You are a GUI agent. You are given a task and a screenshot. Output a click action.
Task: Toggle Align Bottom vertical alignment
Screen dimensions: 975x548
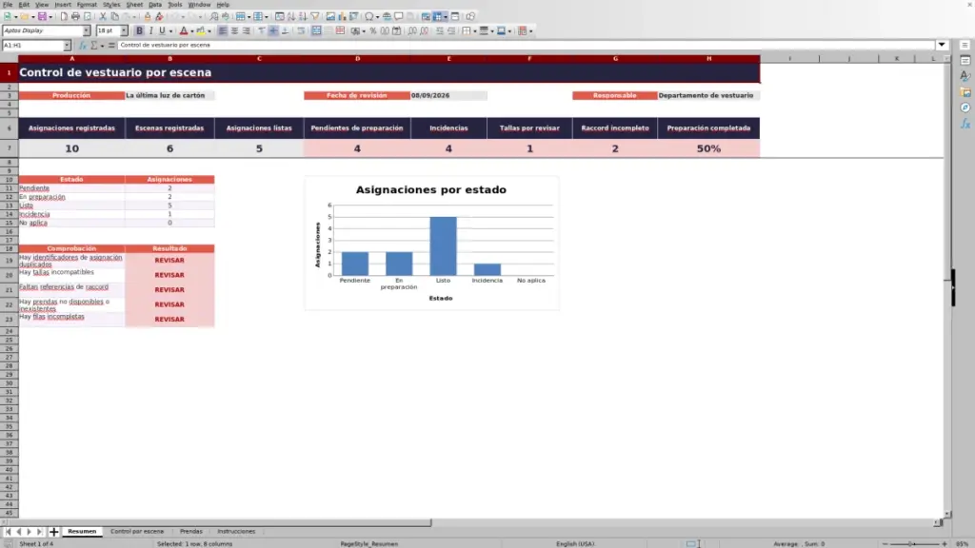[x=285, y=31]
